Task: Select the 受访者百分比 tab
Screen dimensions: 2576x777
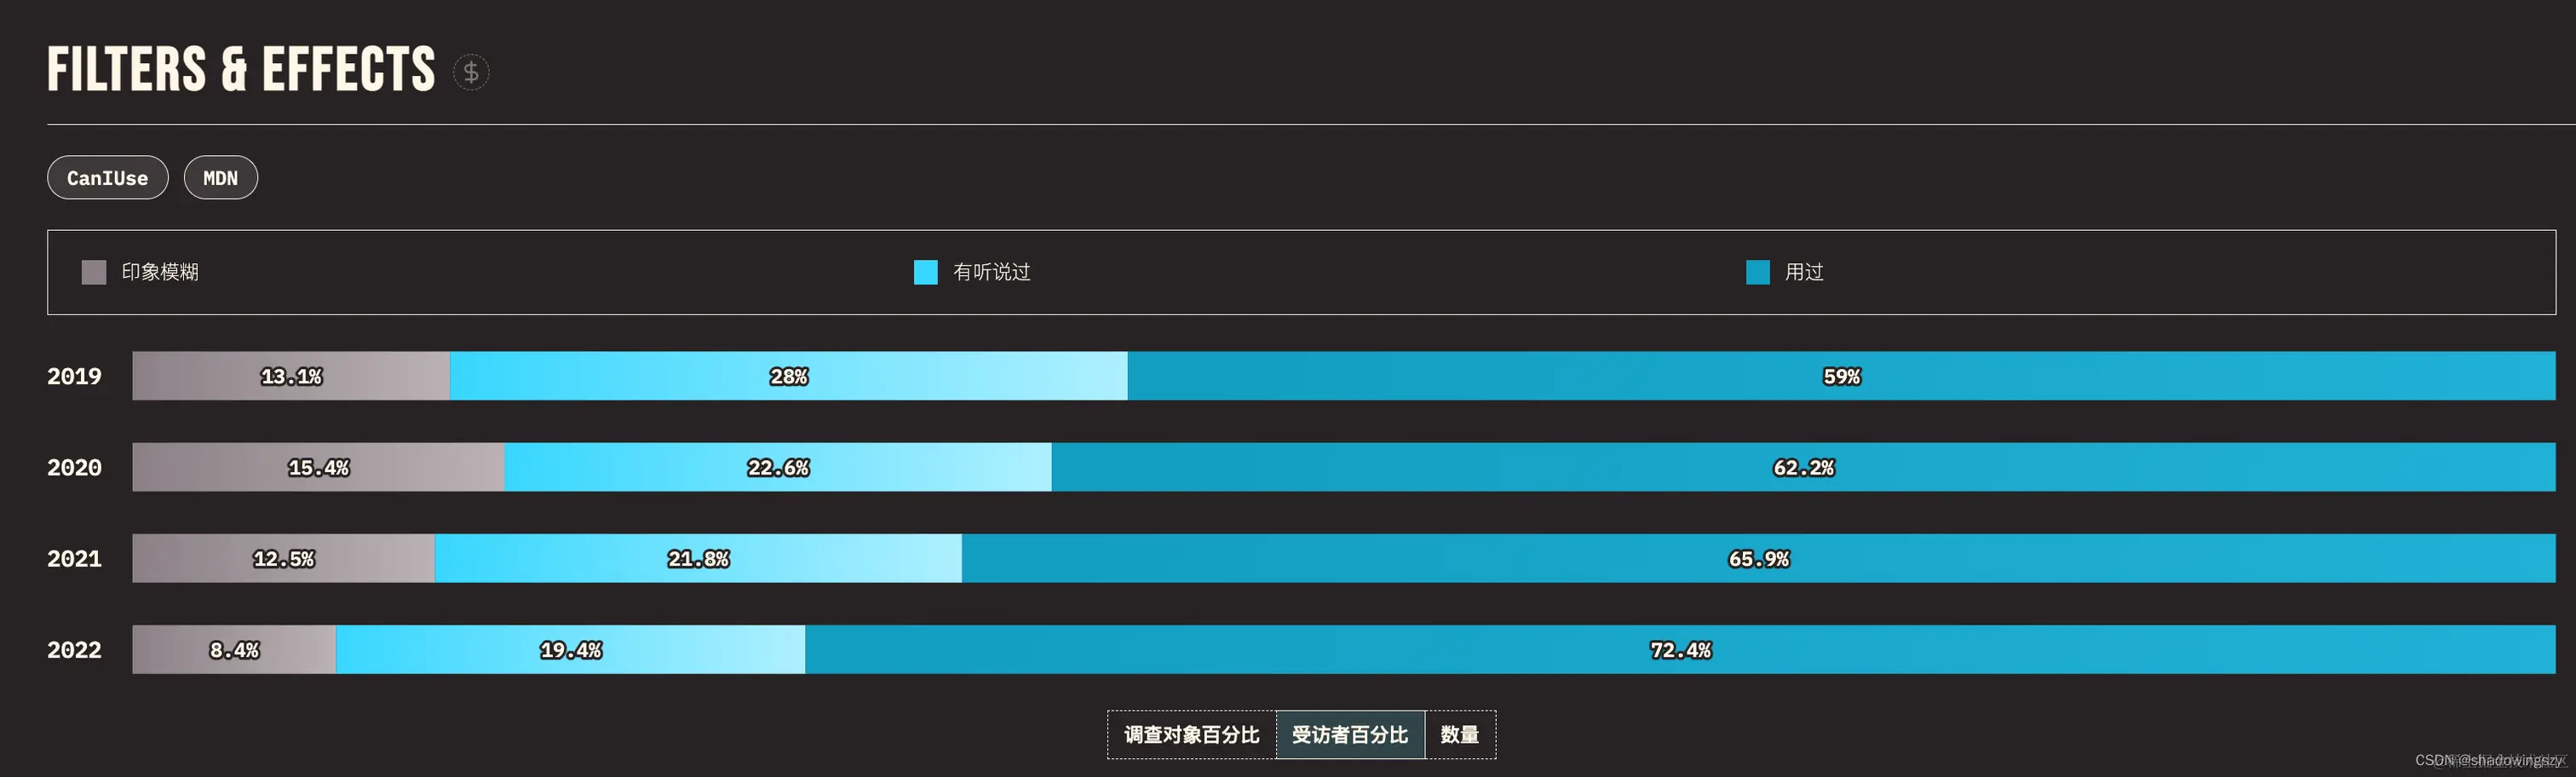Action: coord(1351,734)
